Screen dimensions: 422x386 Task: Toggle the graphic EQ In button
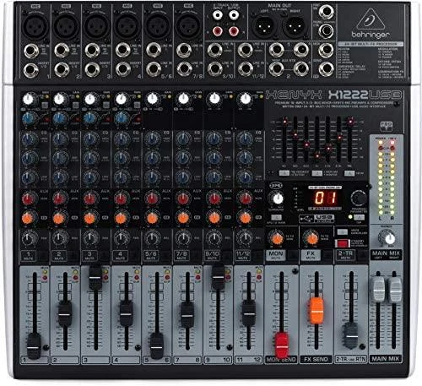[349, 173]
